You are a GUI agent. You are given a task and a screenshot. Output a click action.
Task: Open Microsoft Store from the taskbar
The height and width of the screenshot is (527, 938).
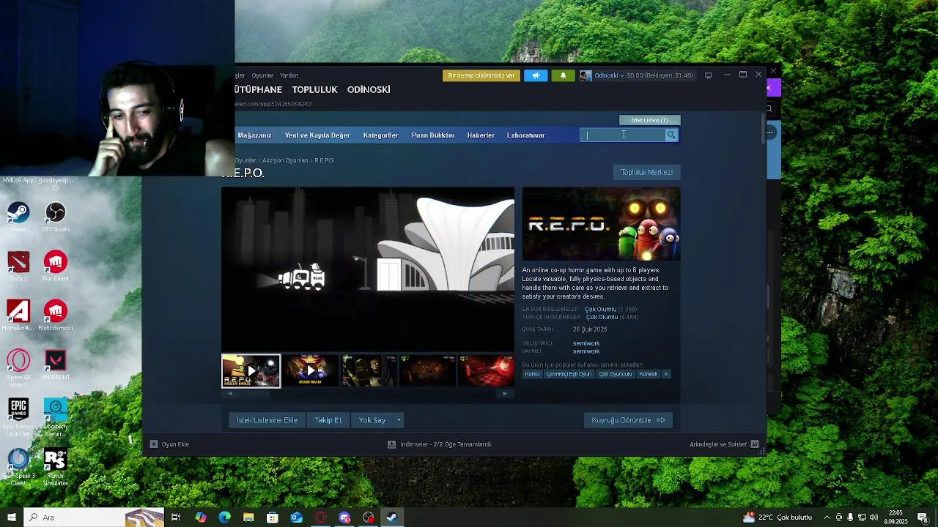[x=273, y=517]
